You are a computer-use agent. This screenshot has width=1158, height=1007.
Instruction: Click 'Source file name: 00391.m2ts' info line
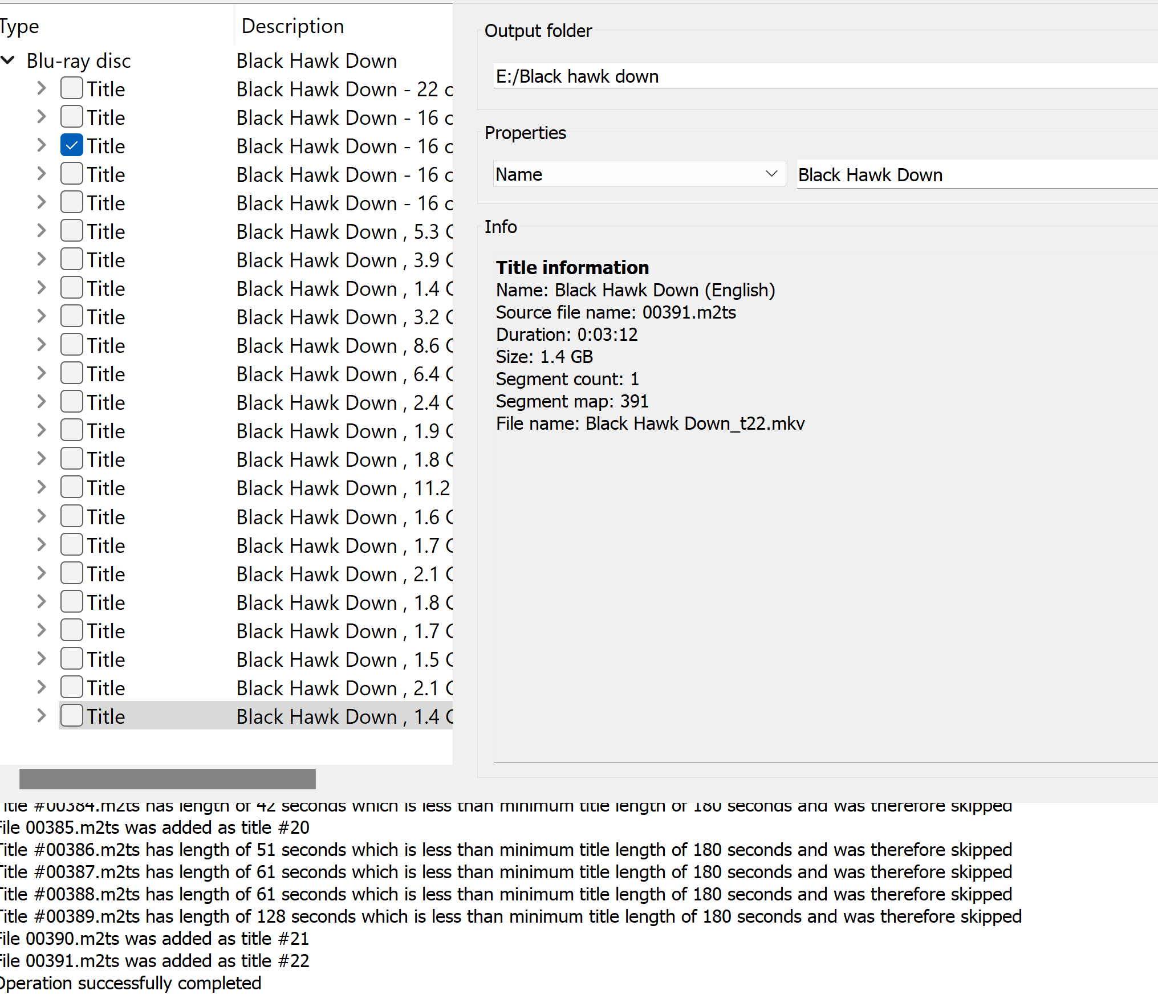[x=616, y=312]
